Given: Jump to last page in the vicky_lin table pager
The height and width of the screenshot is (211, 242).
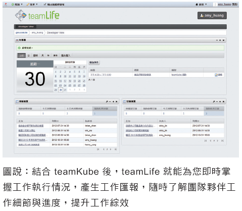Looking at the screenshot, I should [x=222, y=141].
